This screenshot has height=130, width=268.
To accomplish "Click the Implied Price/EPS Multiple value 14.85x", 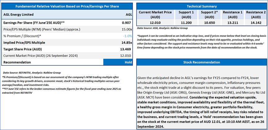I will pos(127,42).
